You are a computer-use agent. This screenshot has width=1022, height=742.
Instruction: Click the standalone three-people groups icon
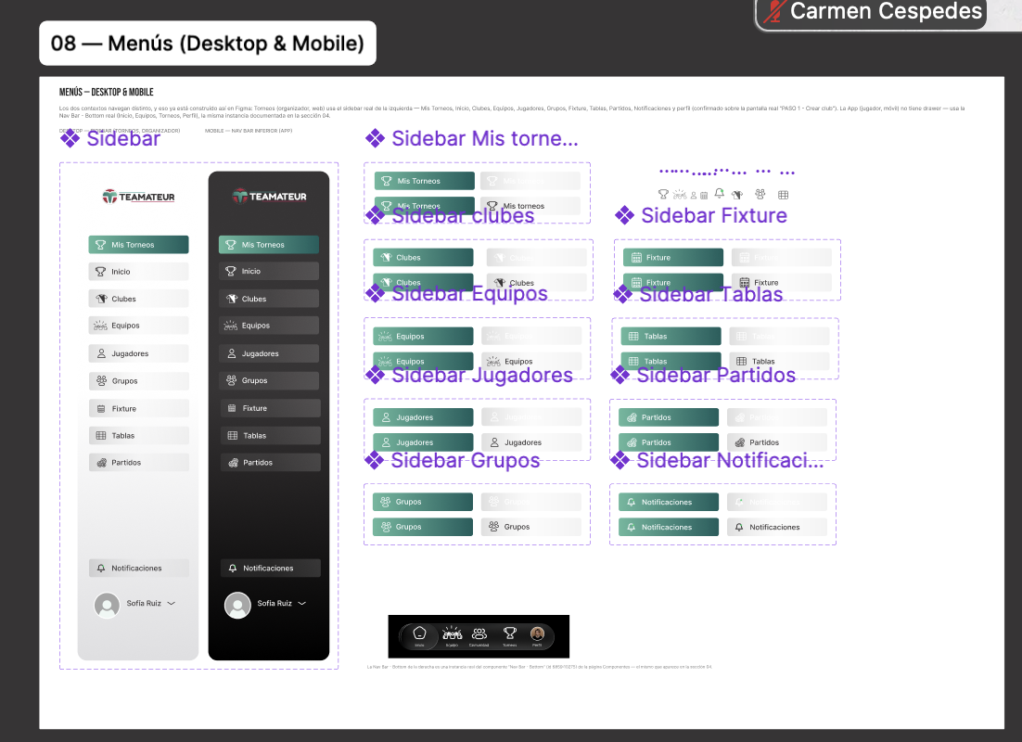click(760, 194)
